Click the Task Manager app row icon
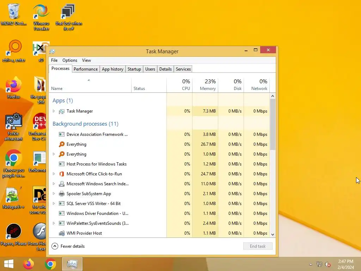Screen dimensions: 361x271 (x=61, y=111)
